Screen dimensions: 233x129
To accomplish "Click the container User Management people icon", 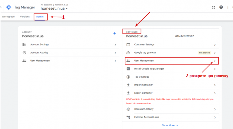I will coord(128,61).
